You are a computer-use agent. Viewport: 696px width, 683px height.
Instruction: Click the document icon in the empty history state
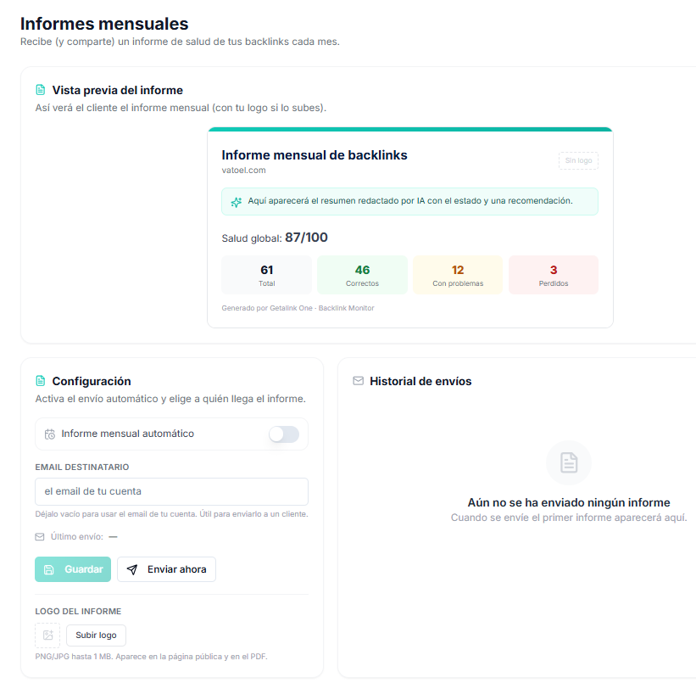pos(569,462)
